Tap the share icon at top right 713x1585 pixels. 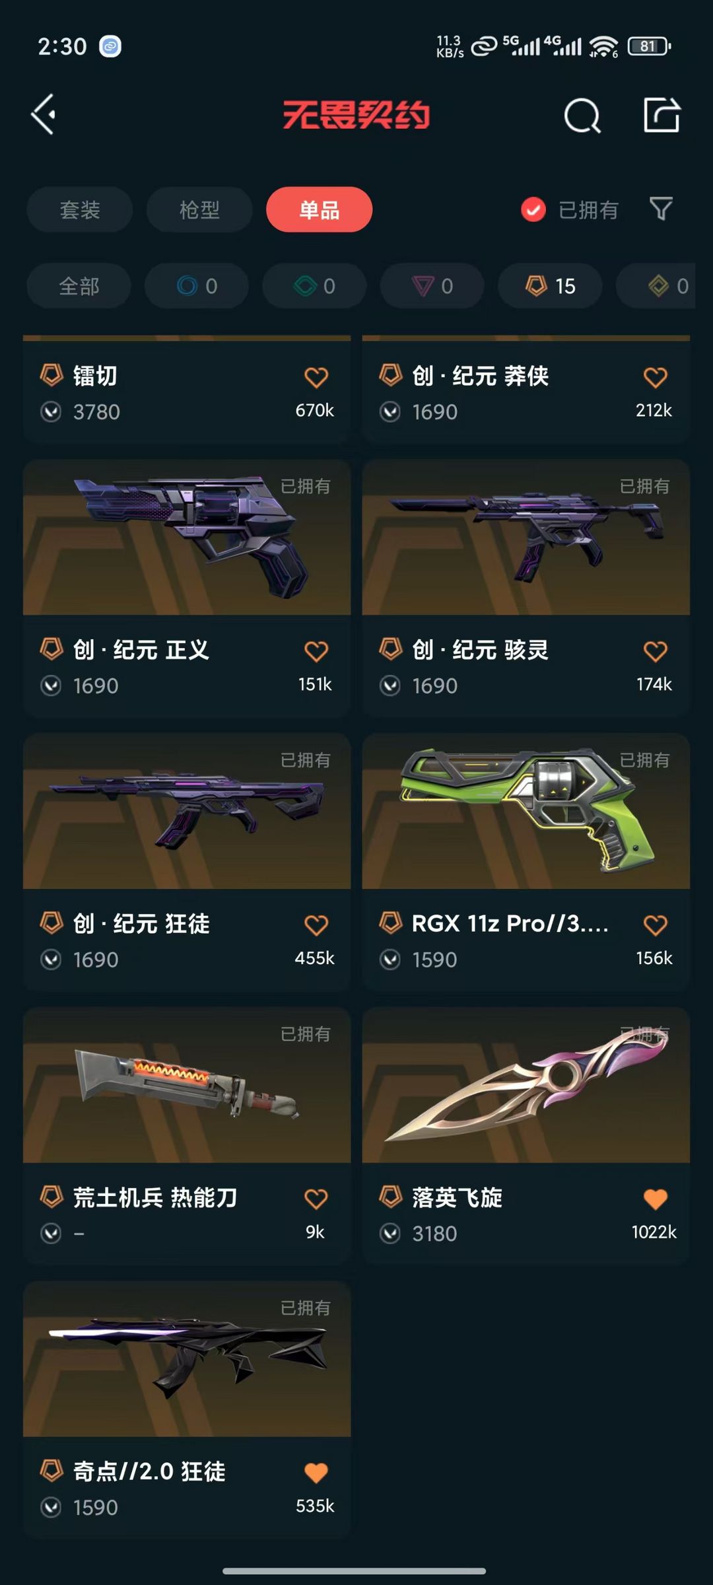tap(662, 115)
